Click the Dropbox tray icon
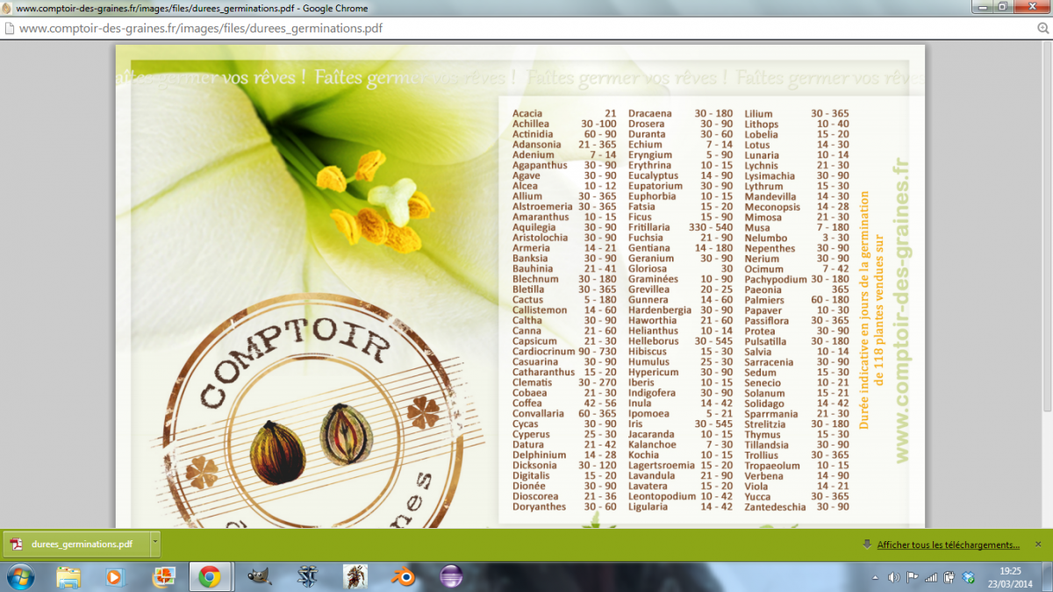Viewport: 1053px width, 592px height. click(x=968, y=577)
